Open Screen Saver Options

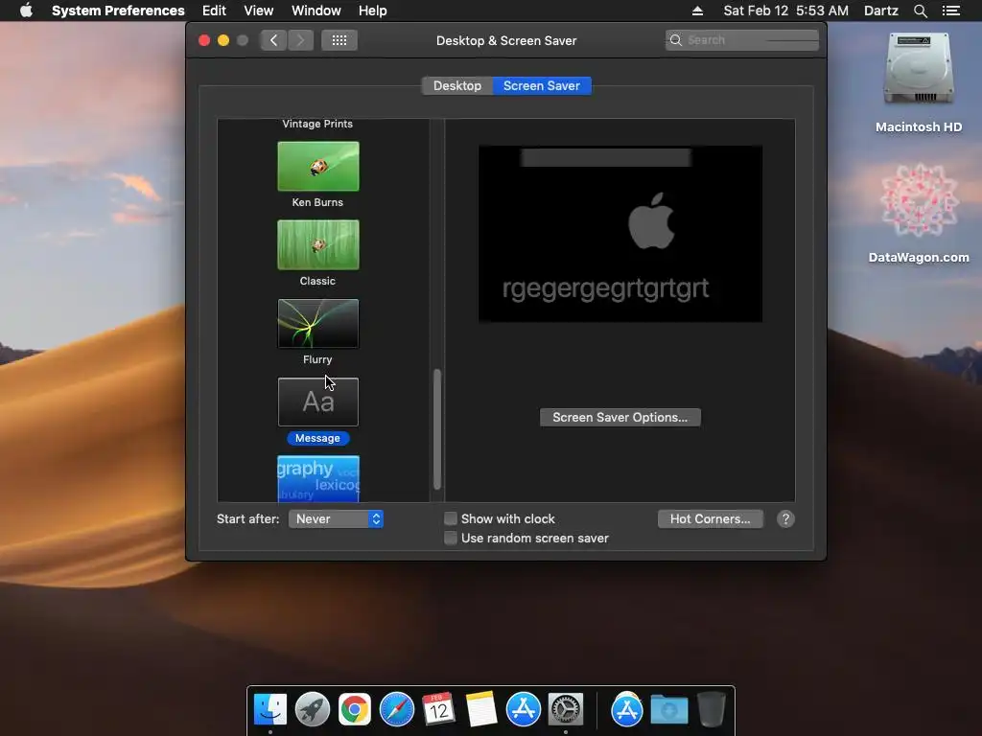(x=620, y=418)
